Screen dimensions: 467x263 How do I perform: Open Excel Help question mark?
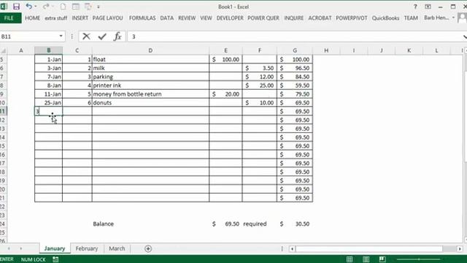(415, 7)
